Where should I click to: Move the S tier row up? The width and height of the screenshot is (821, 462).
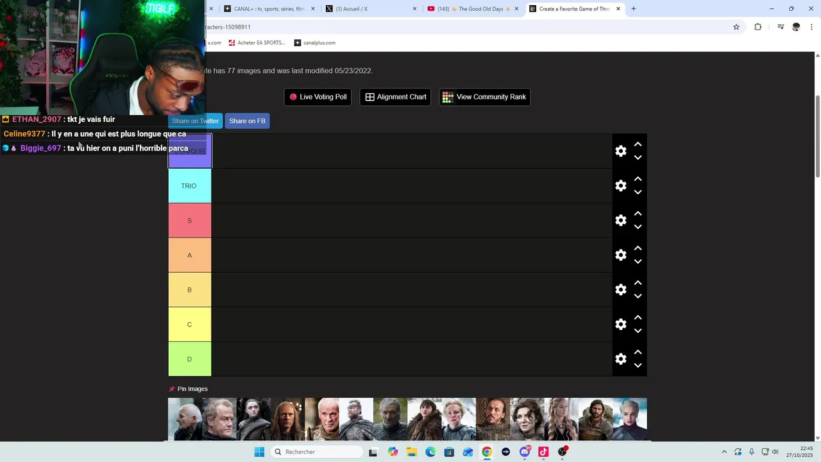click(x=638, y=214)
